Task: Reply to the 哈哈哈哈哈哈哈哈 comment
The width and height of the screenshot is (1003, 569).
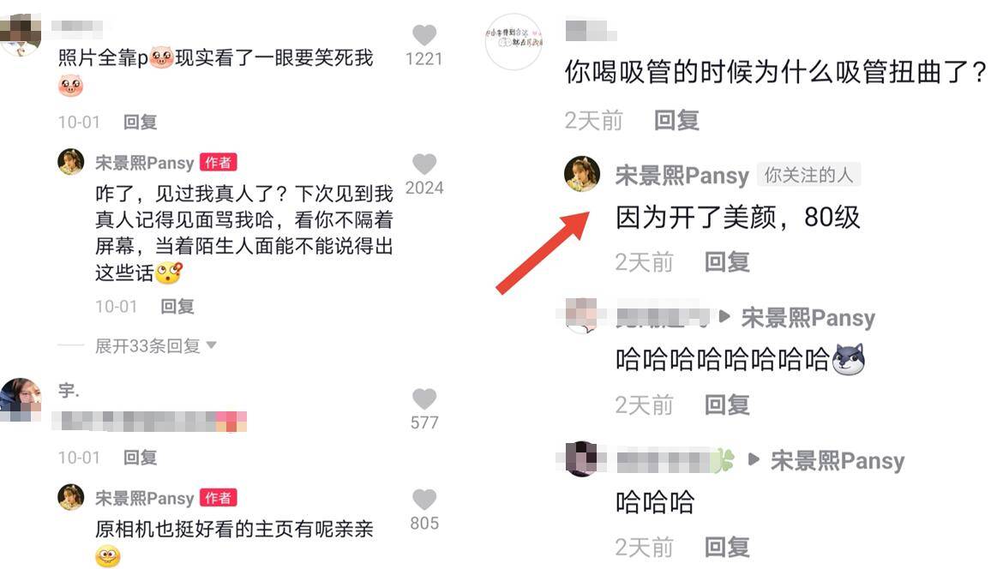Action: click(x=727, y=404)
